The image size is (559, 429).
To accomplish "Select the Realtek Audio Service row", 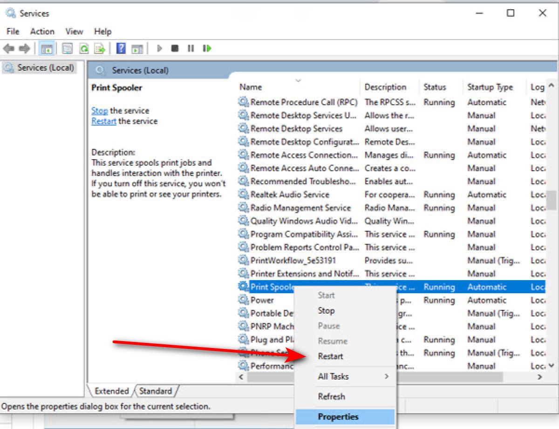I will [x=391, y=194].
